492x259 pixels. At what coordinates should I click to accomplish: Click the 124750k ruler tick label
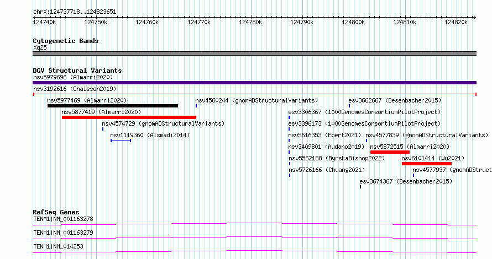(x=96, y=22)
